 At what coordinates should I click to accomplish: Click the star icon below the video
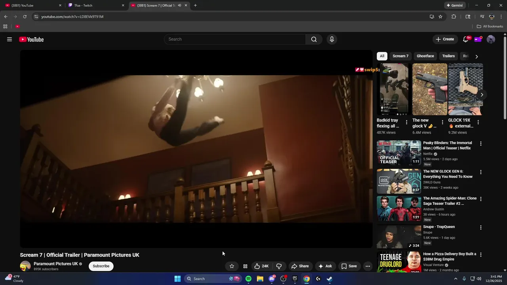pos(232,266)
